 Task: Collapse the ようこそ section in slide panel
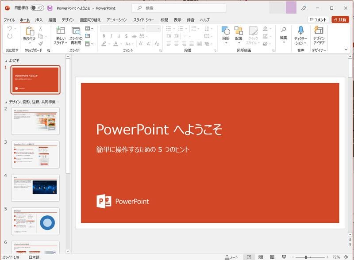point(6,61)
